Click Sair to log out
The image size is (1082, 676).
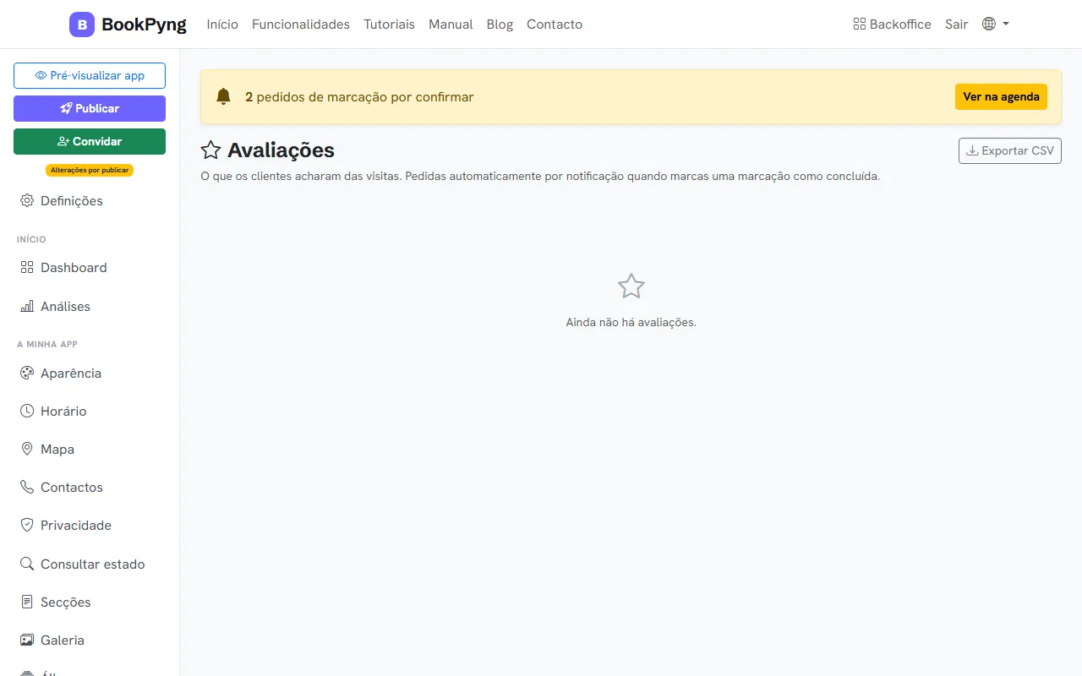coord(957,25)
